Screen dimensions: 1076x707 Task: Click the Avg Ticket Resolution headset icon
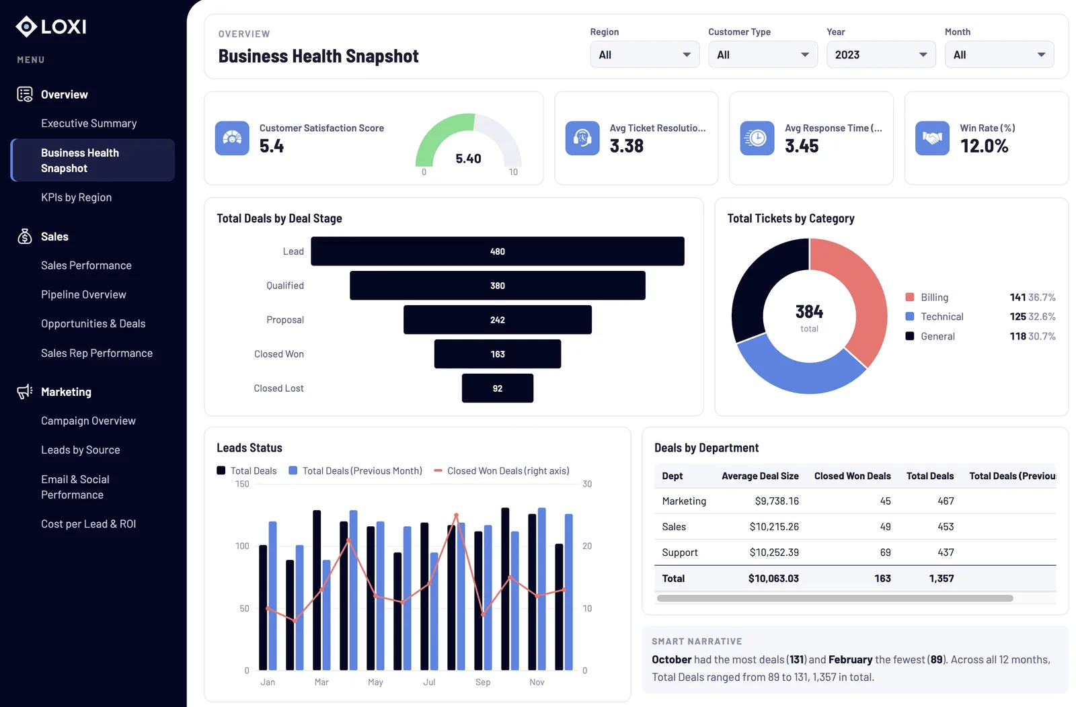(582, 138)
